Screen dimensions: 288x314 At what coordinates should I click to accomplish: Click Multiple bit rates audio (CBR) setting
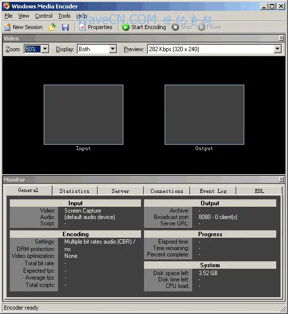tap(100, 242)
